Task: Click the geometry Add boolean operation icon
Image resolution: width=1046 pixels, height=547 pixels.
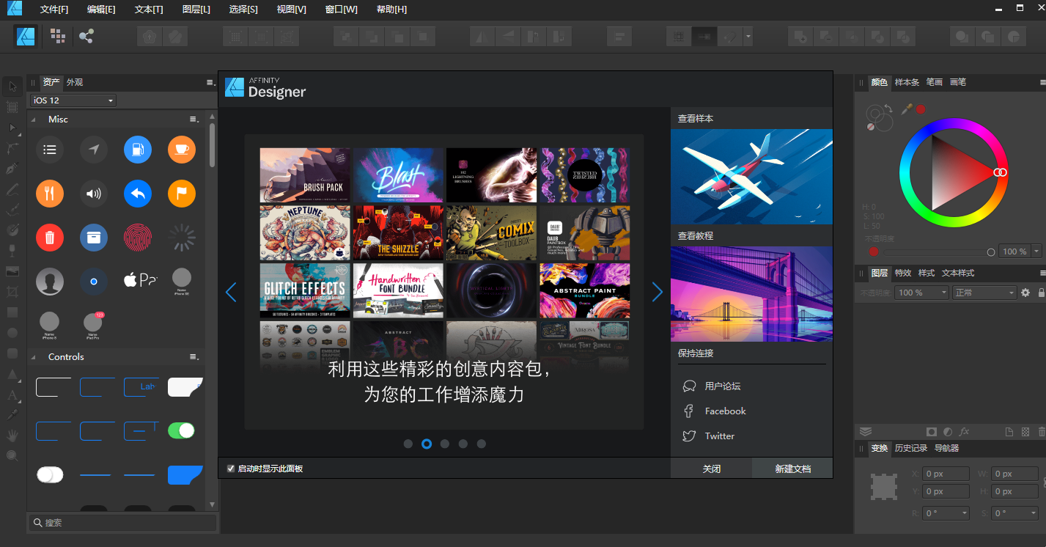Action: tap(800, 36)
